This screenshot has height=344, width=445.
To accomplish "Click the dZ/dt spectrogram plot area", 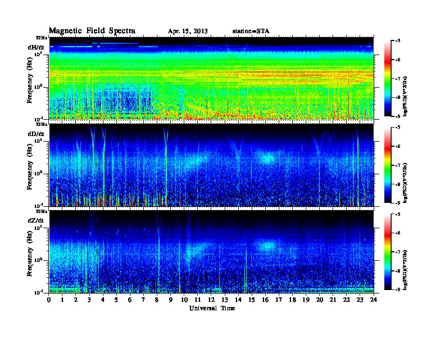I will 211,252.
